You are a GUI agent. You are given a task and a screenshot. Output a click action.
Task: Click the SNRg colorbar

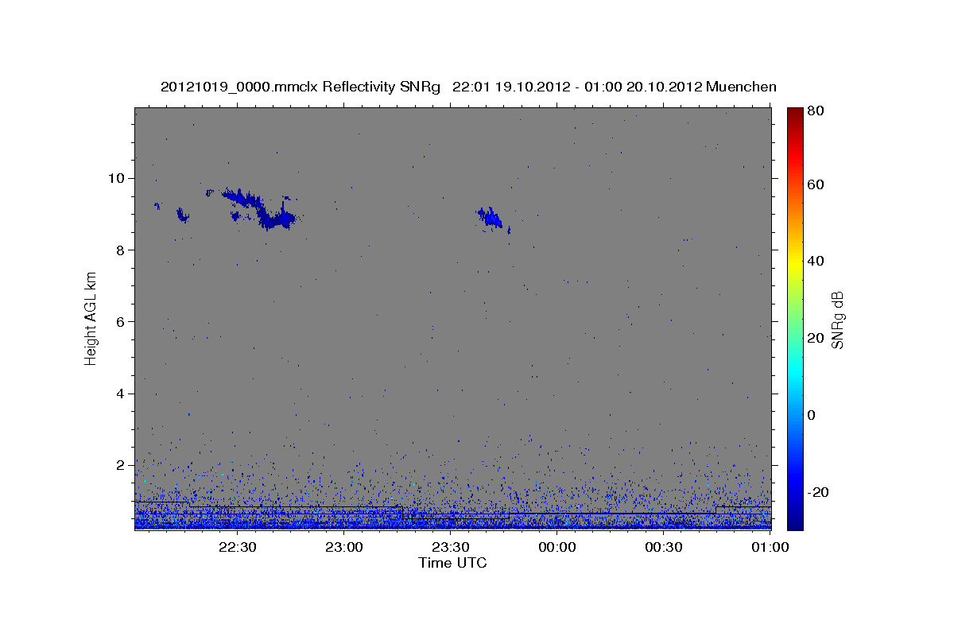coord(794,319)
